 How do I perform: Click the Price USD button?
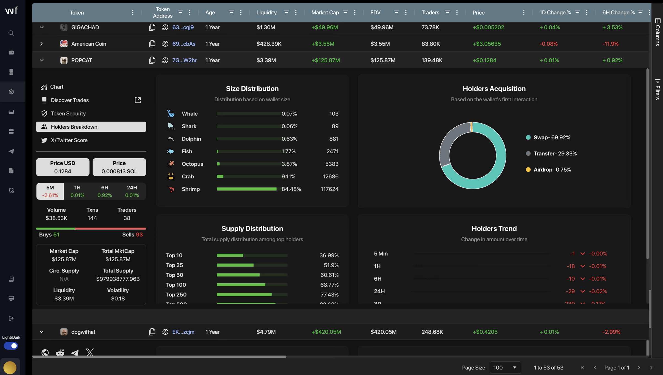63,167
